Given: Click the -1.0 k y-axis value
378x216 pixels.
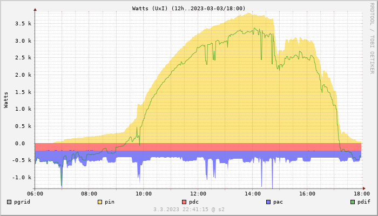Looking at the screenshot, I should tap(22, 178).
